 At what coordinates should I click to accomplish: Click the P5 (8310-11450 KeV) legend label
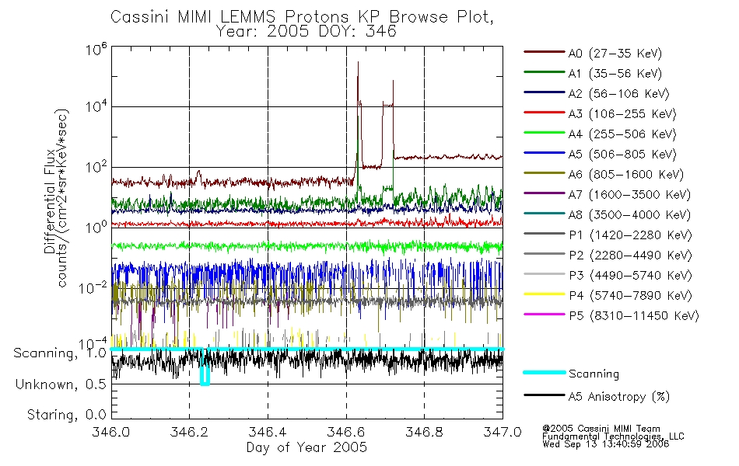[634, 316]
